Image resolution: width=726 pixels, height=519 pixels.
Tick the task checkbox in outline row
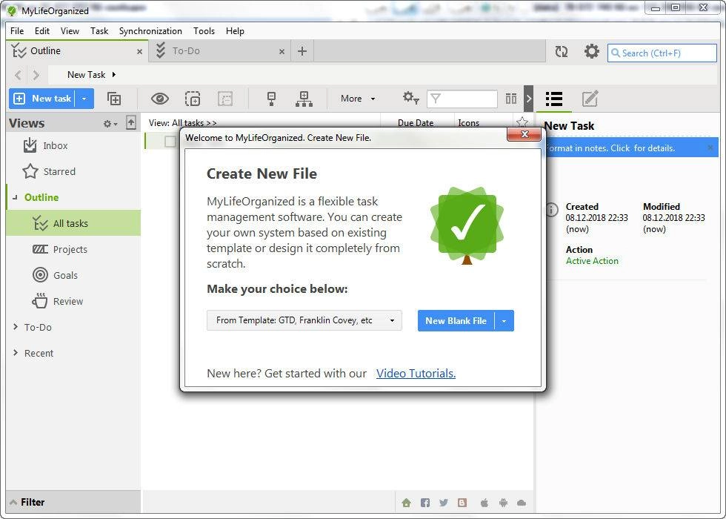coord(170,142)
